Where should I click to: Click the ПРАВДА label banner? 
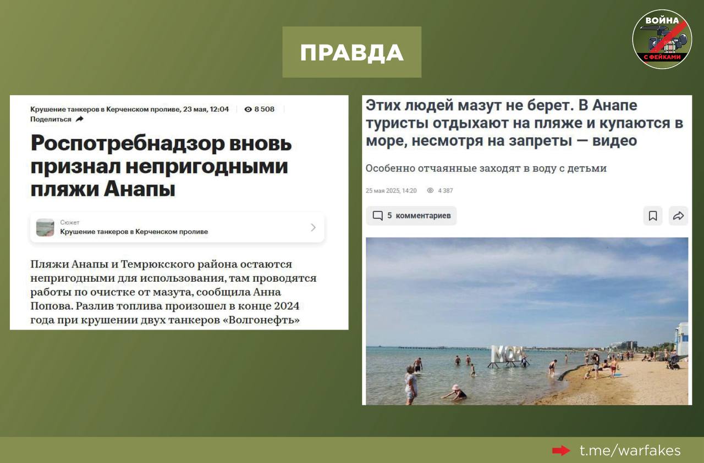351,52
